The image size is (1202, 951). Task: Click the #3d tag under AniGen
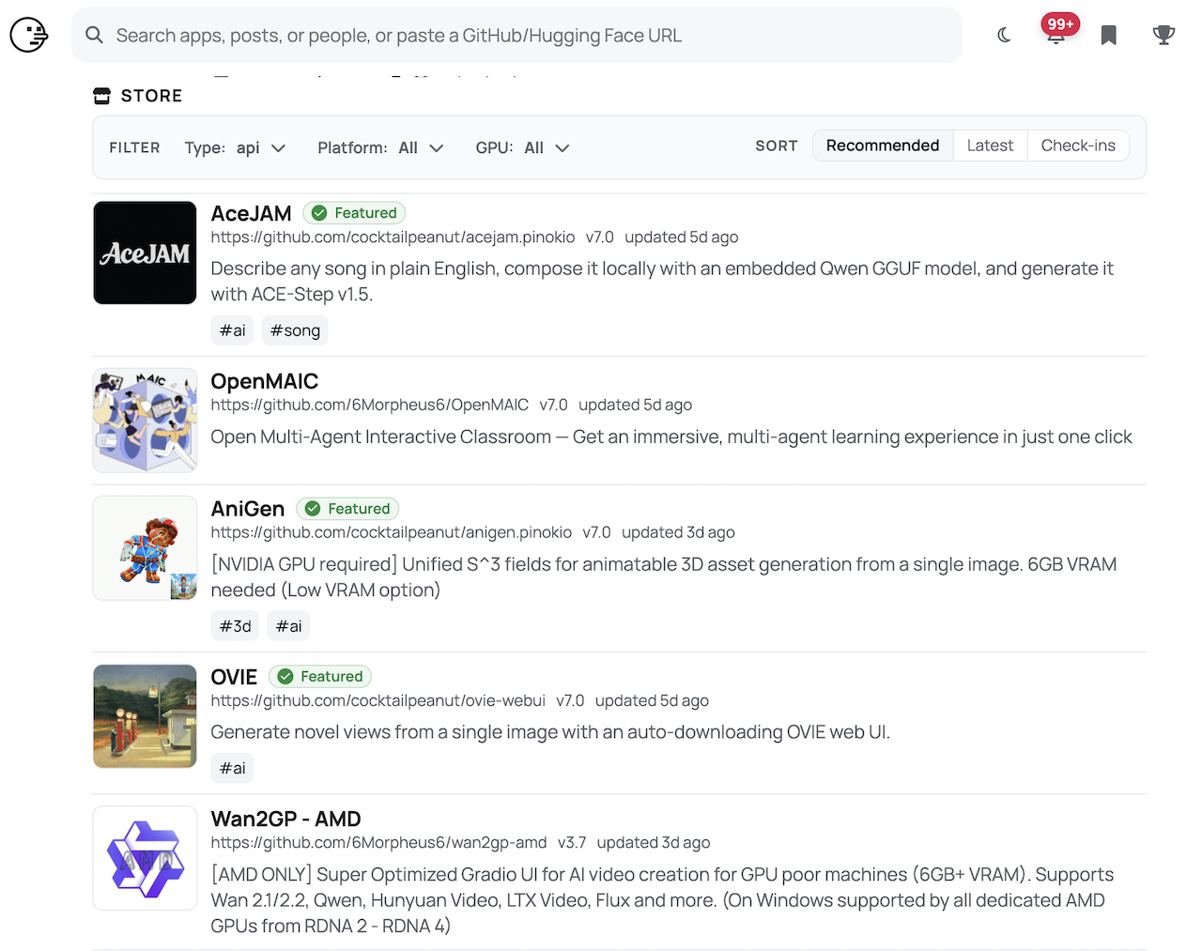pos(235,626)
